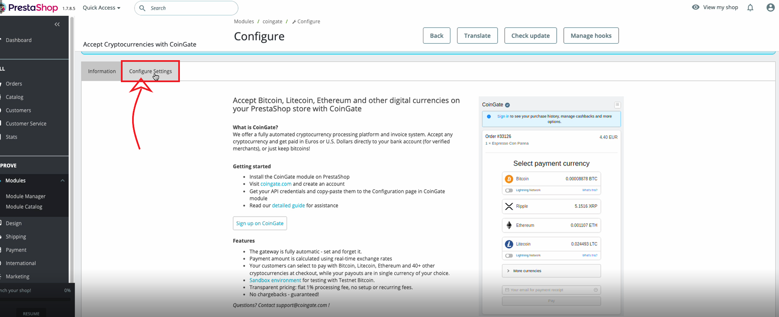Open Module Manager
The image size is (779, 317).
[26, 196]
